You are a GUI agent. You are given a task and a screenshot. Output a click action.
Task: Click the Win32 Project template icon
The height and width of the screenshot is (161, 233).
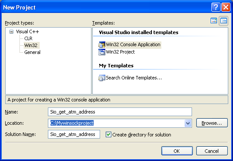pos(102,52)
